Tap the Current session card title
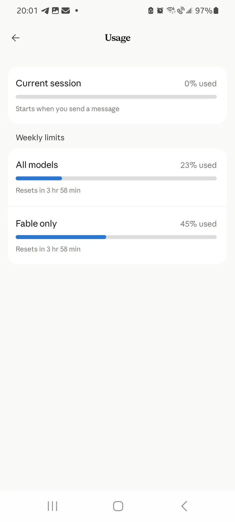 pyautogui.click(x=48, y=83)
